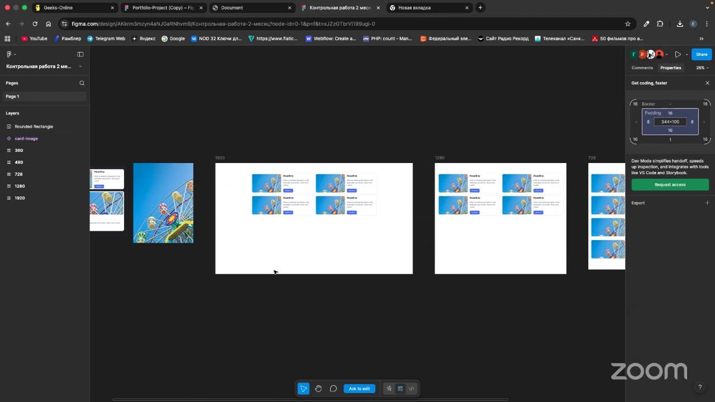Open the Properties tab
The image size is (715, 402).
click(x=671, y=68)
